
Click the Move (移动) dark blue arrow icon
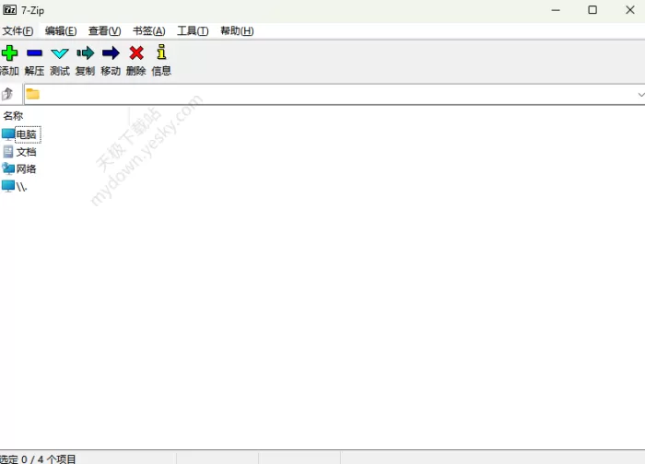pos(111,53)
